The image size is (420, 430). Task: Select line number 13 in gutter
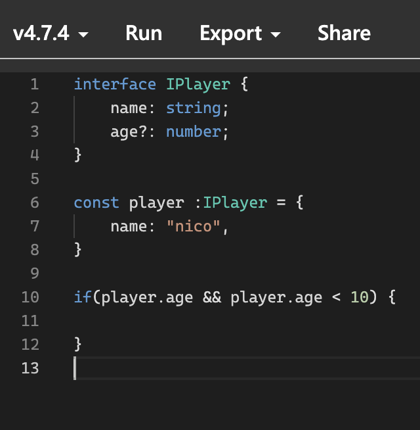(30, 368)
